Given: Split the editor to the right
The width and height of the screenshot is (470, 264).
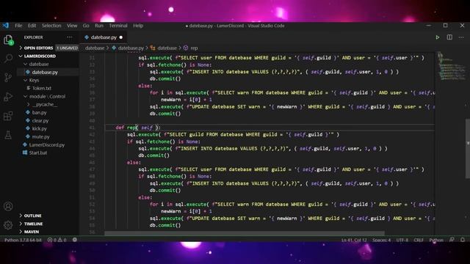Looking at the screenshot, I should [449, 37].
